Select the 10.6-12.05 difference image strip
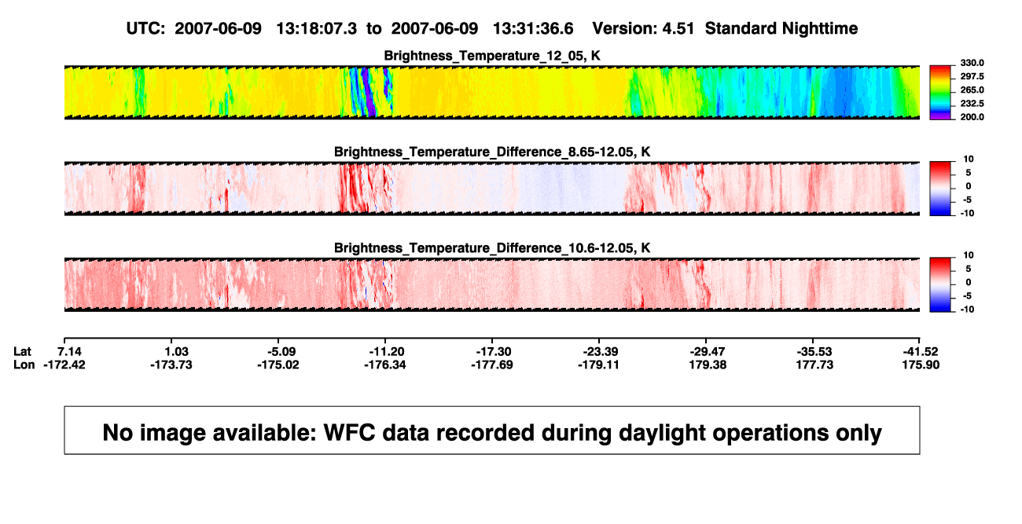The image size is (1022, 524). point(492,284)
